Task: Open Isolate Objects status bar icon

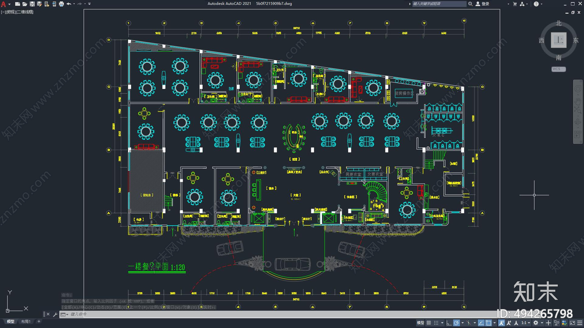Action: point(557,323)
